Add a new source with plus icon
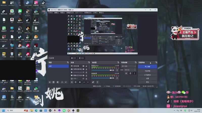 (72, 82)
